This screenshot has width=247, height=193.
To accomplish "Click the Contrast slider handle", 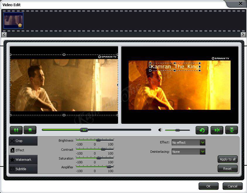I will tap(103, 149).
